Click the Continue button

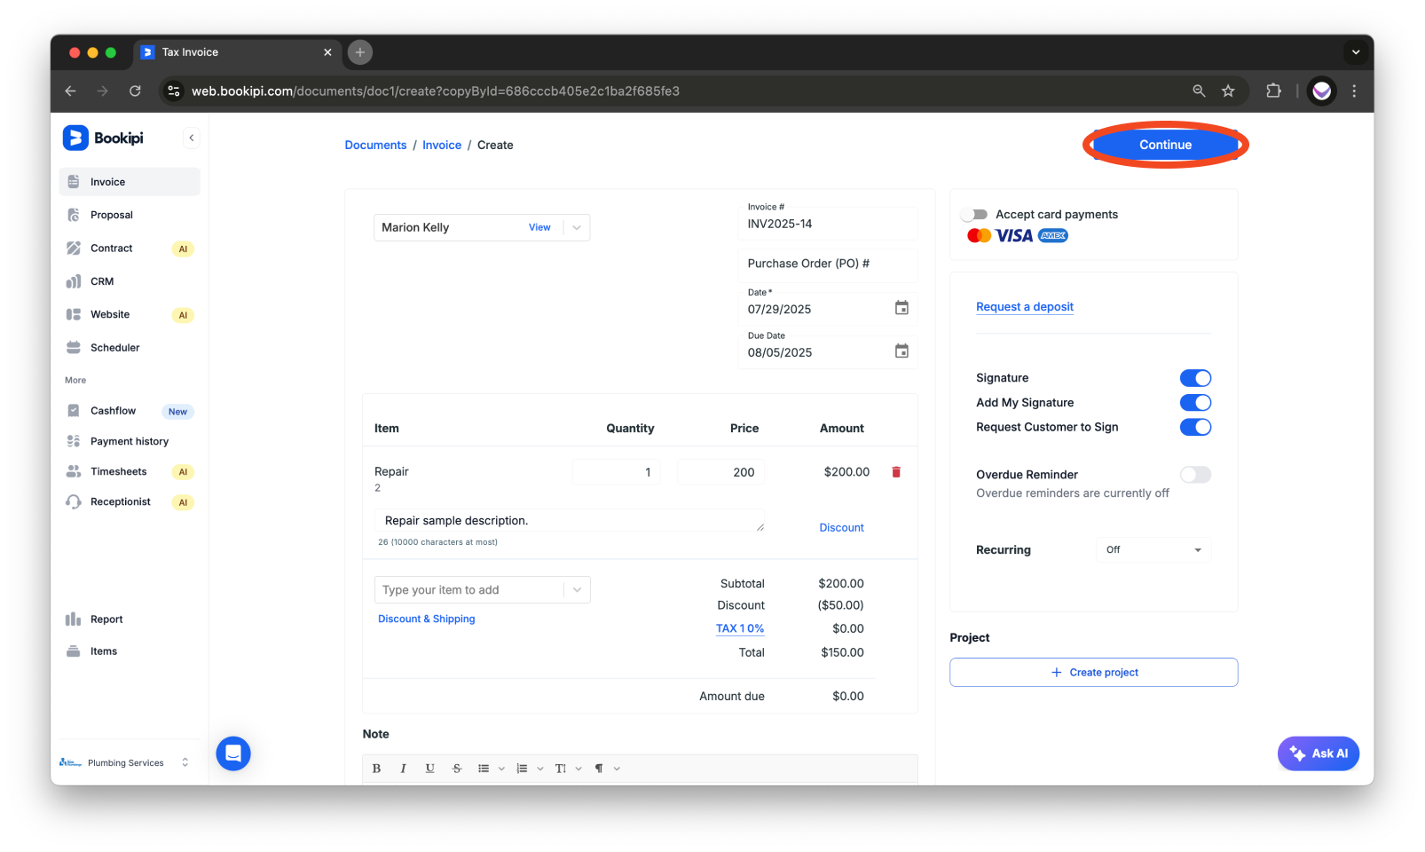tap(1165, 144)
